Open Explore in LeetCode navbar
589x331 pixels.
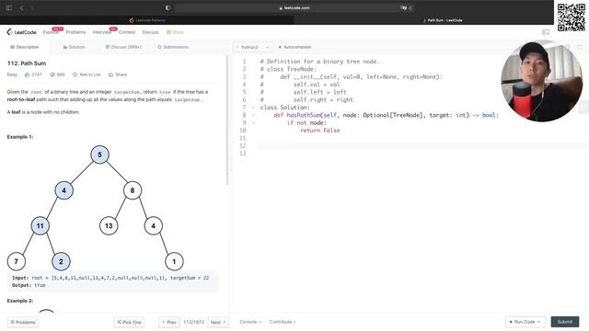pos(51,32)
